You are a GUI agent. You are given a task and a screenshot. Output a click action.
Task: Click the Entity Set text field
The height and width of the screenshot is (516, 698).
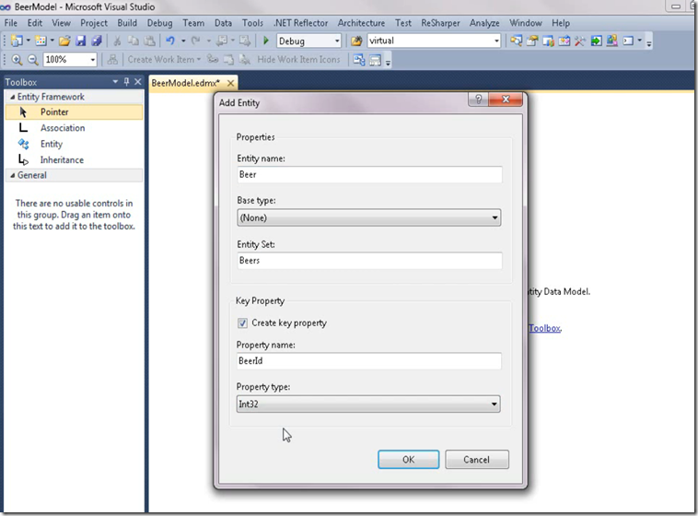tap(369, 261)
